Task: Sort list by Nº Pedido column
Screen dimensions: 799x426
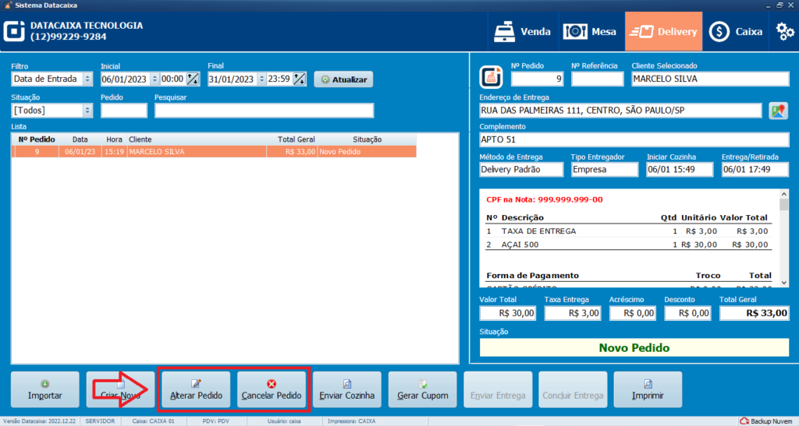Action: click(36, 139)
